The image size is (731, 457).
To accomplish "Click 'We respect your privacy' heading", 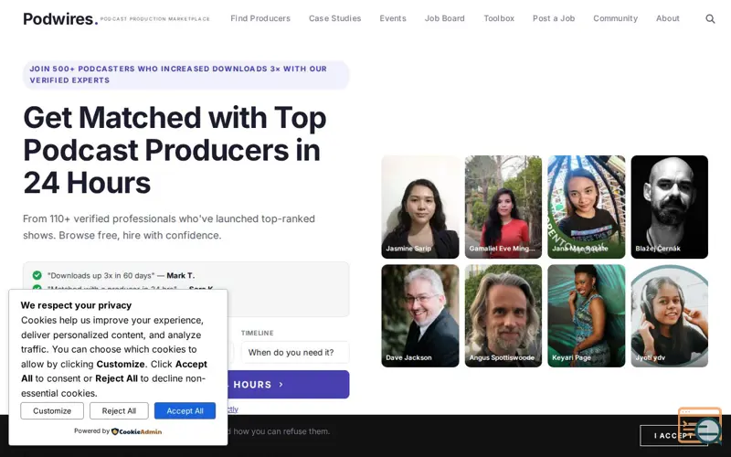I will coord(76,305).
